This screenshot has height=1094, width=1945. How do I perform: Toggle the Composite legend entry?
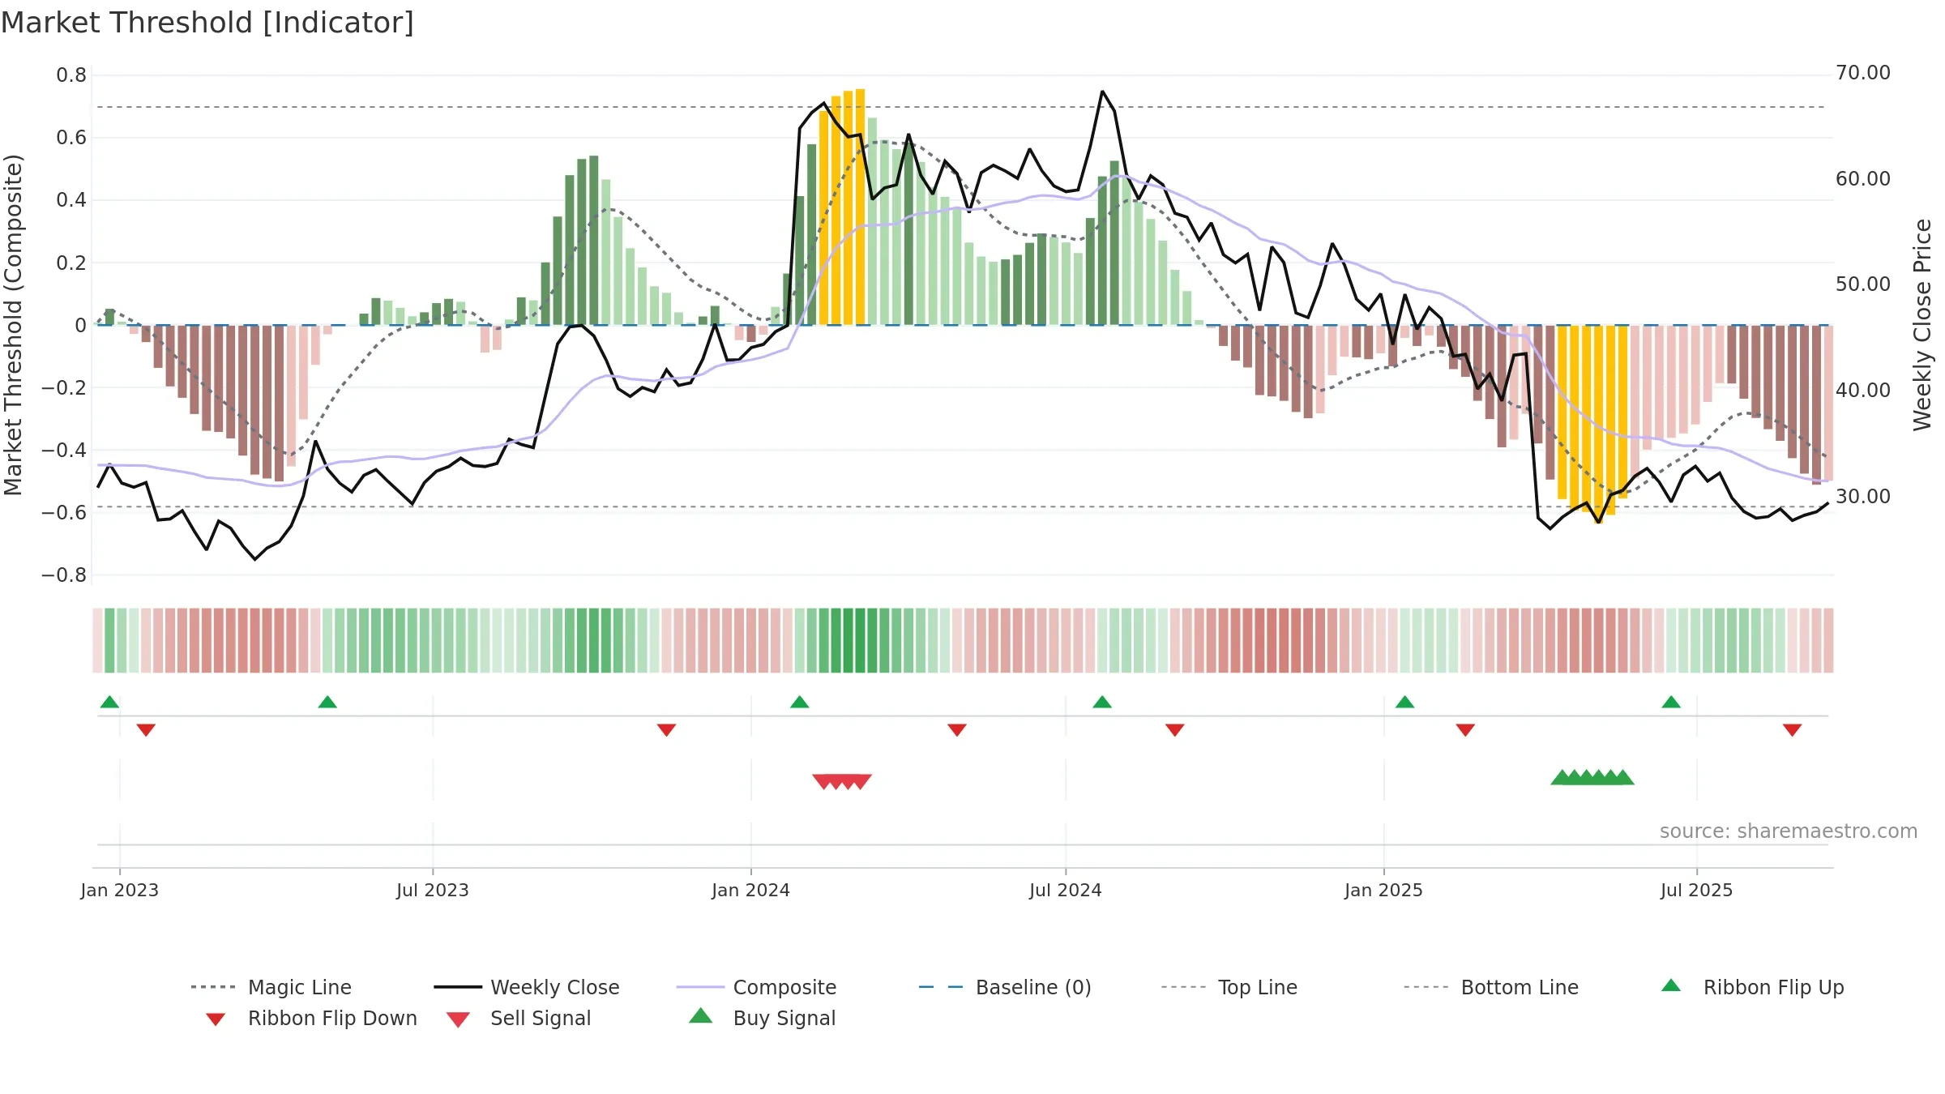click(x=756, y=987)
